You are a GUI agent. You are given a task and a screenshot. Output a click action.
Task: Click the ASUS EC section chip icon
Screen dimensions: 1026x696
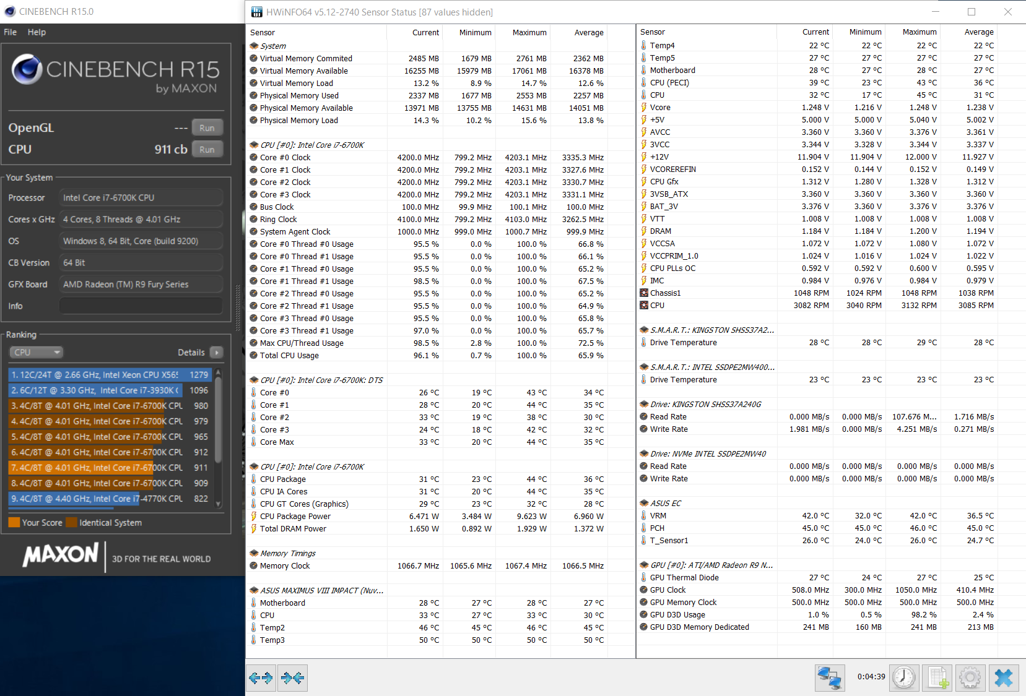[x=644, y=504]
